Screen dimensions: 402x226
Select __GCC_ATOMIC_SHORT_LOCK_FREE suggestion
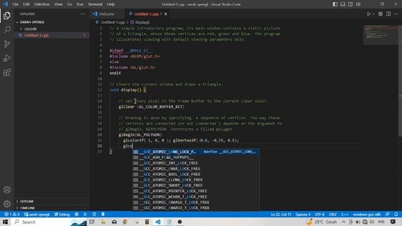[x=196, y=186]
